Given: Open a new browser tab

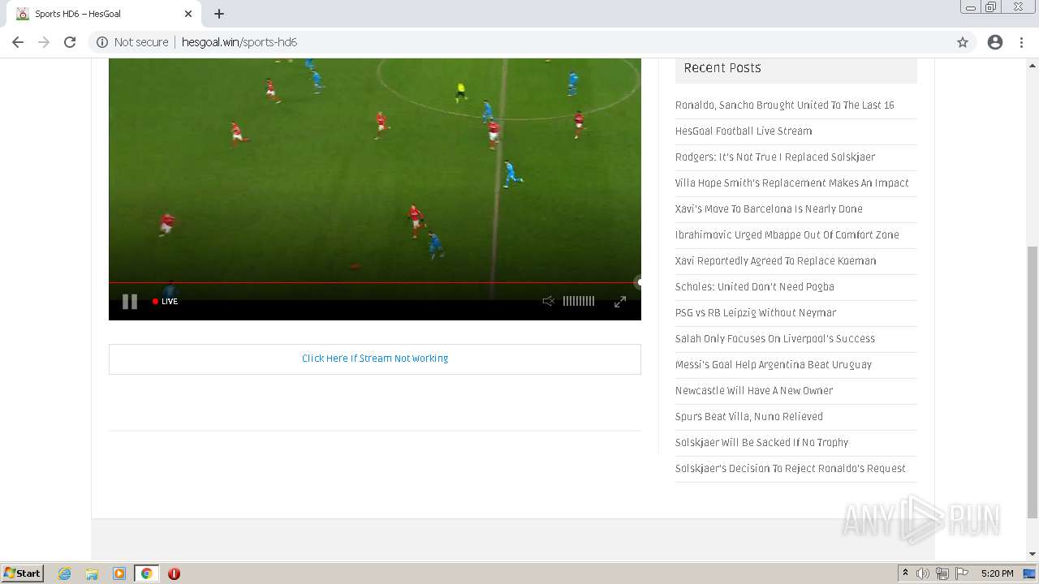Looking at the screenshot, I should click(219, 14).
